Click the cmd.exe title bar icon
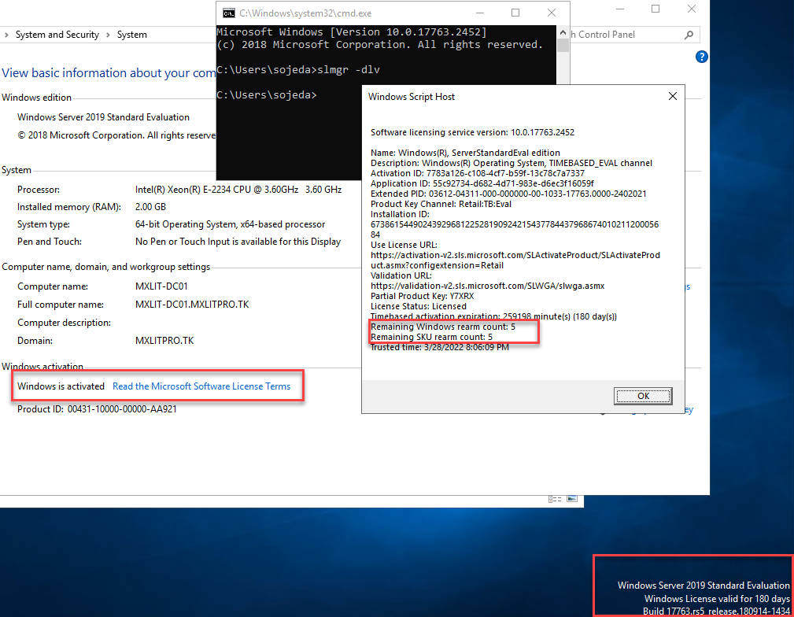 pyautogui.click(x=228, y=13)
